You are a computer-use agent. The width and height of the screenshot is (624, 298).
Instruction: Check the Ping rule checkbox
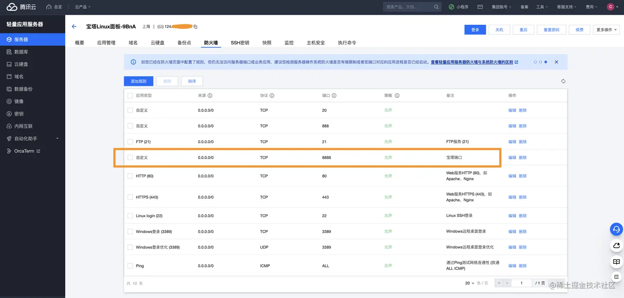click(130, 266)
